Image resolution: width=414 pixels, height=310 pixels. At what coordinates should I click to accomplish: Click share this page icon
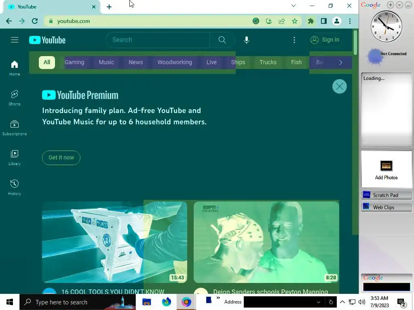tap(282, 21)
